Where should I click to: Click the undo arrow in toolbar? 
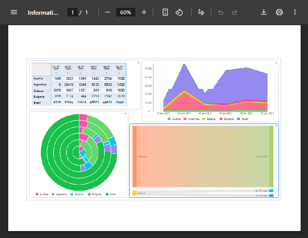tap(221, 12)
